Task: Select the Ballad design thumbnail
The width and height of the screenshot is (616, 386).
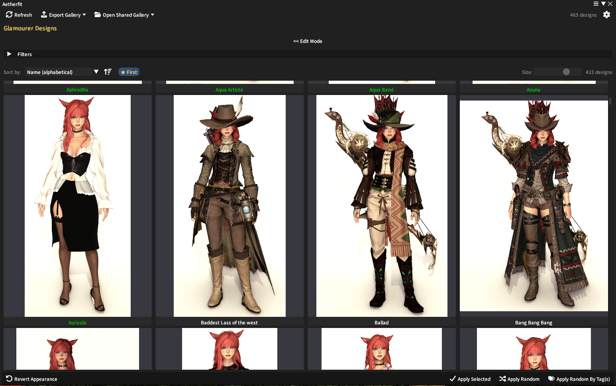Action: (382, 206)
